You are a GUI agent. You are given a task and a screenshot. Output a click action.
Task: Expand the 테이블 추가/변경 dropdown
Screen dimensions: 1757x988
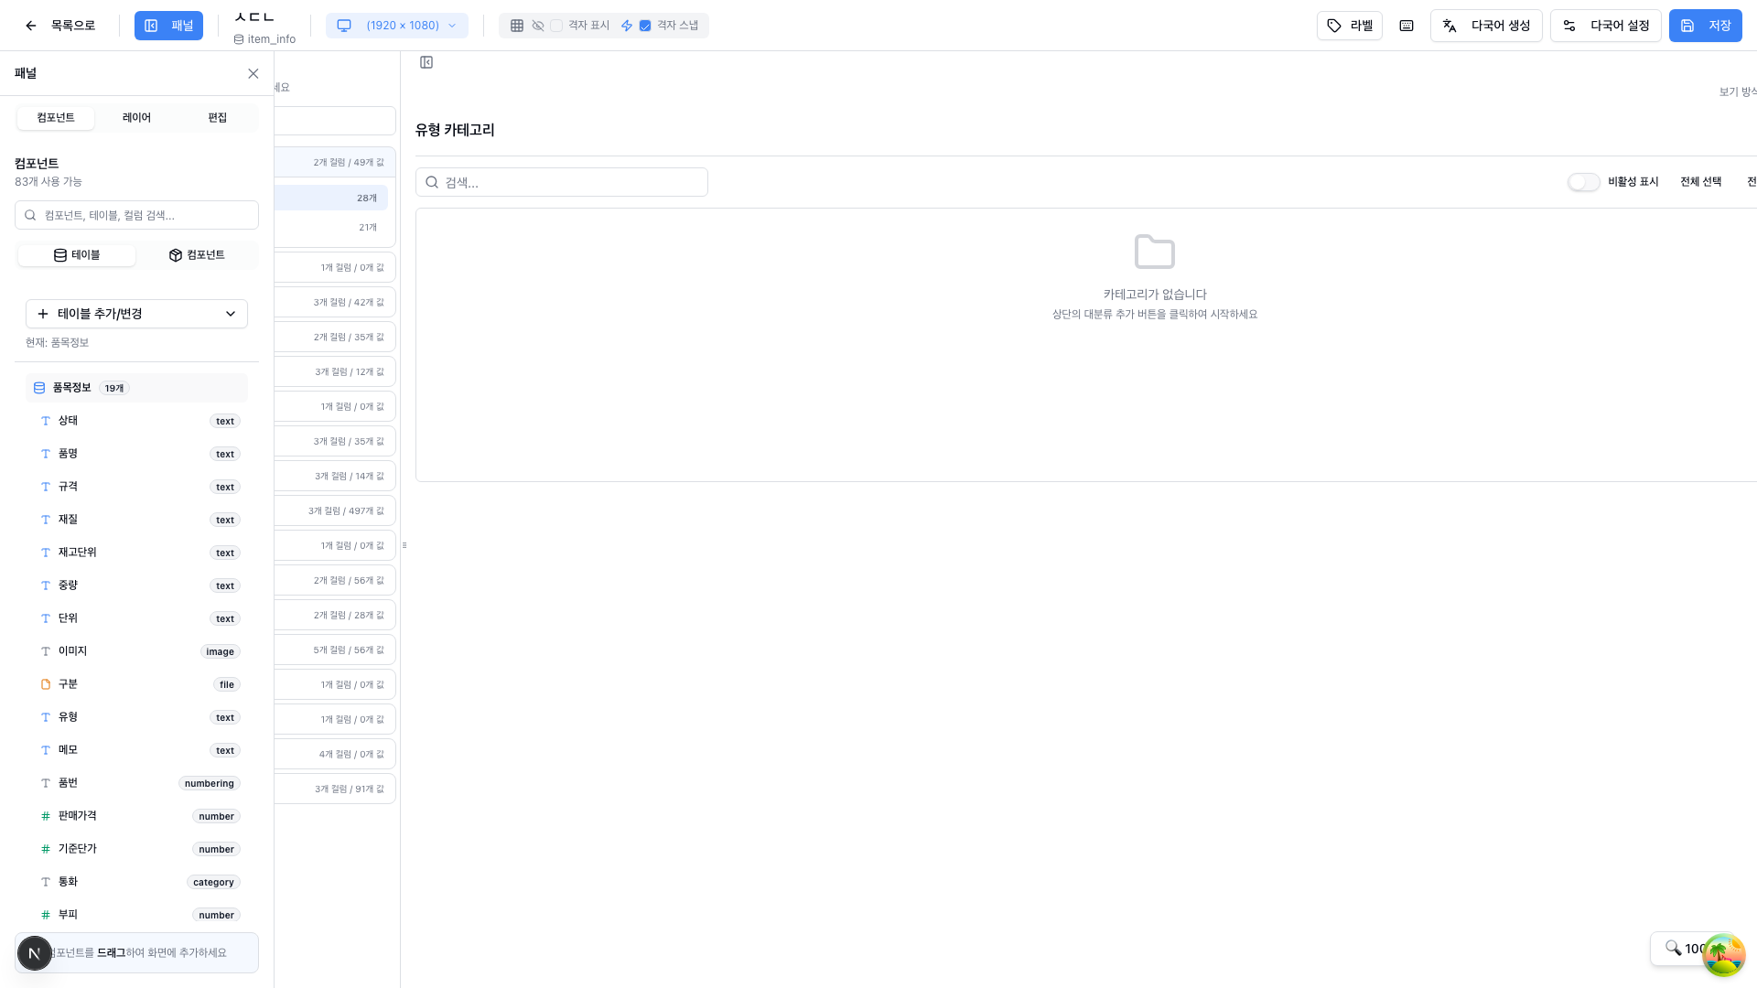tap(136, 314)
